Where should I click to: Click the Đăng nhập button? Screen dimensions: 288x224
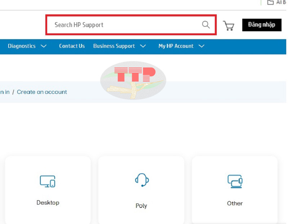[262, 25]
